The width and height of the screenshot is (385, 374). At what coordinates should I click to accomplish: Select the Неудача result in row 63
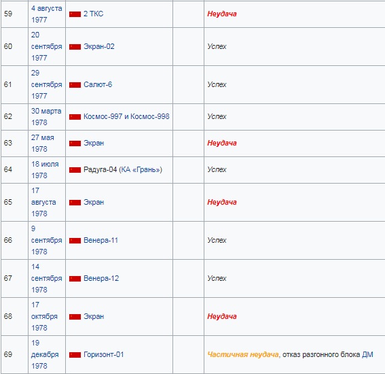pyautogui.click(x=222, y=143)
